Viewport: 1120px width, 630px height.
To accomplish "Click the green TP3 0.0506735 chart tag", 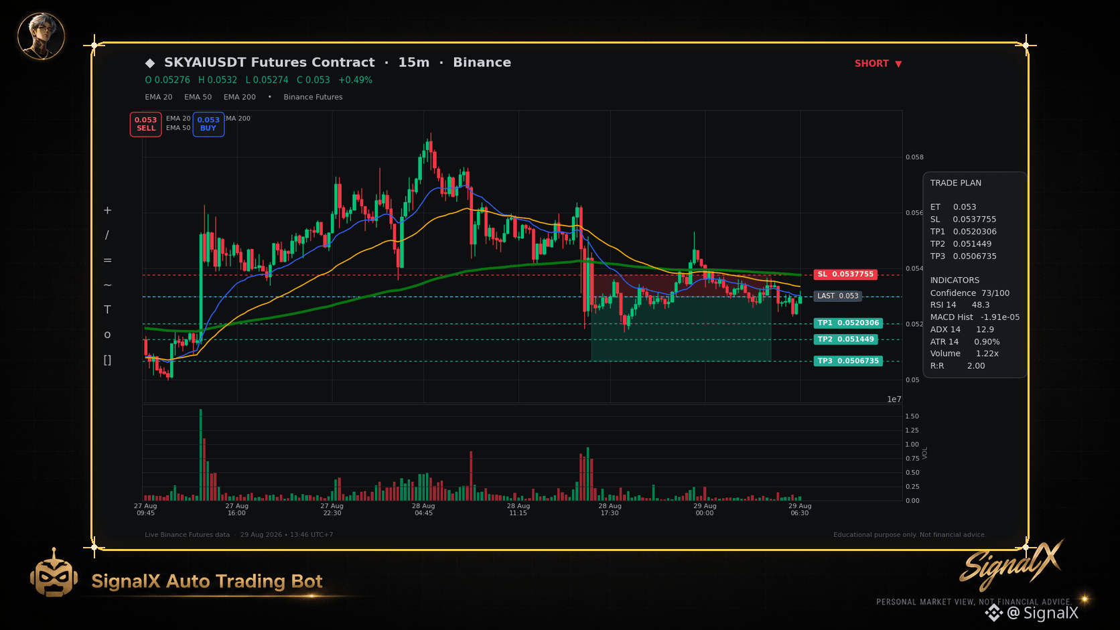I will pos(848,361).
